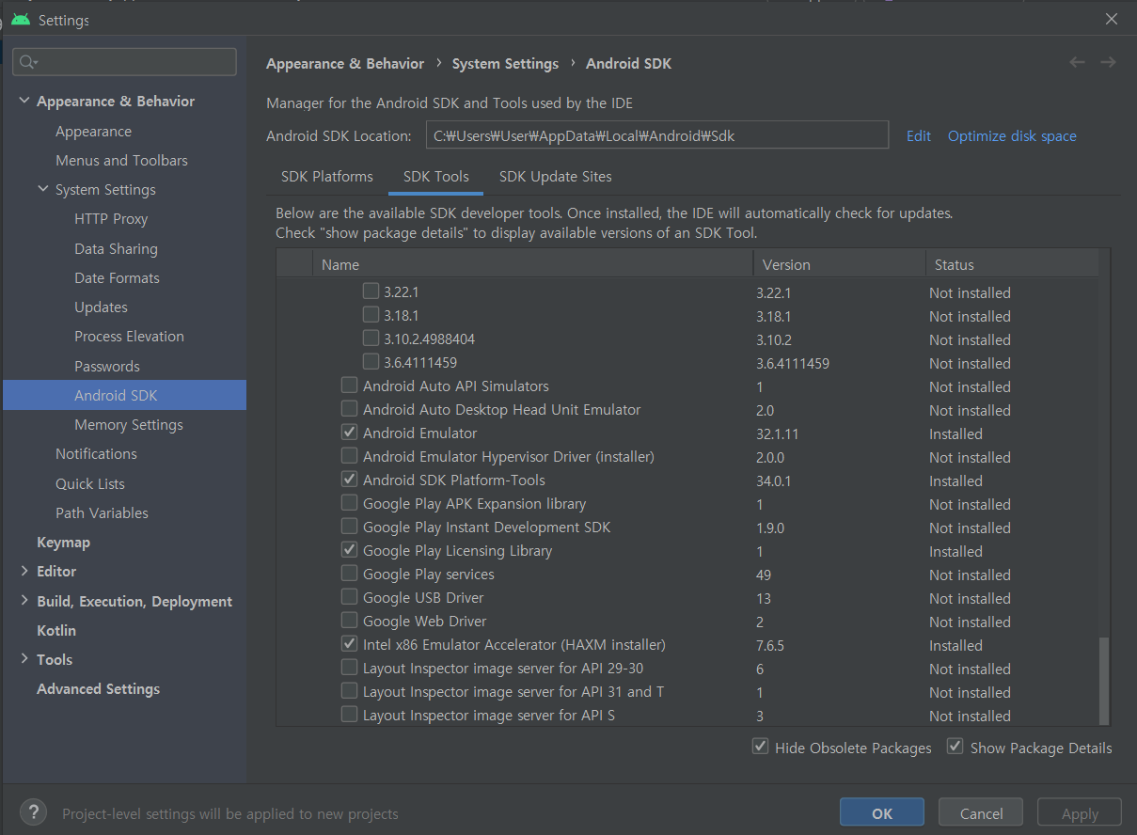Expand the Tools section
Viewport: 1137px width, 835px height.
pyautogui.click(x=24, y=659)
